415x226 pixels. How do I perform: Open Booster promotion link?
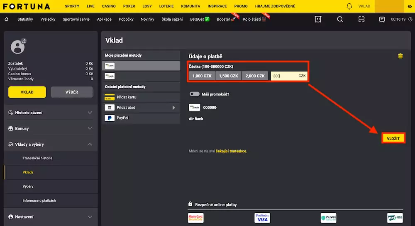[x=226, y=19]
